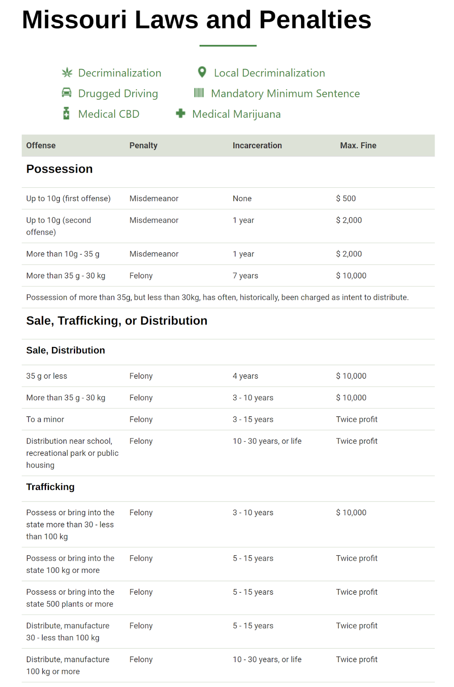
Task: Click the bottle icon beside Medical CBD
Action: (x=66, y=113)
